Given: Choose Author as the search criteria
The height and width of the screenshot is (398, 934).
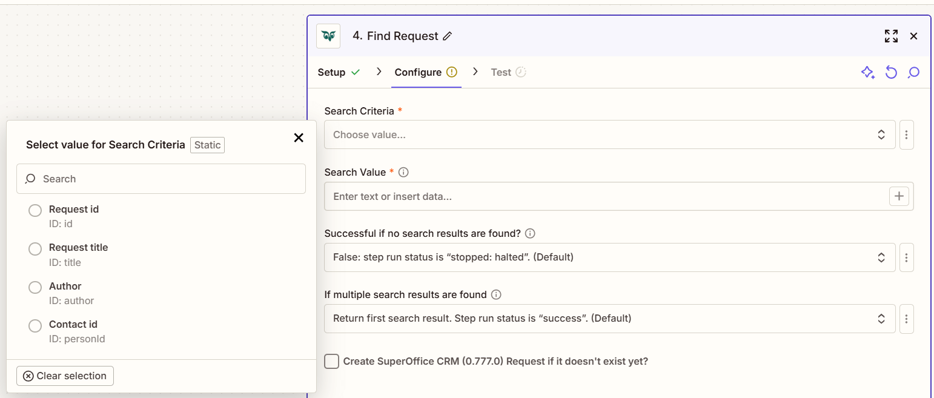Looking at the screenshot, I should [35, 287].
